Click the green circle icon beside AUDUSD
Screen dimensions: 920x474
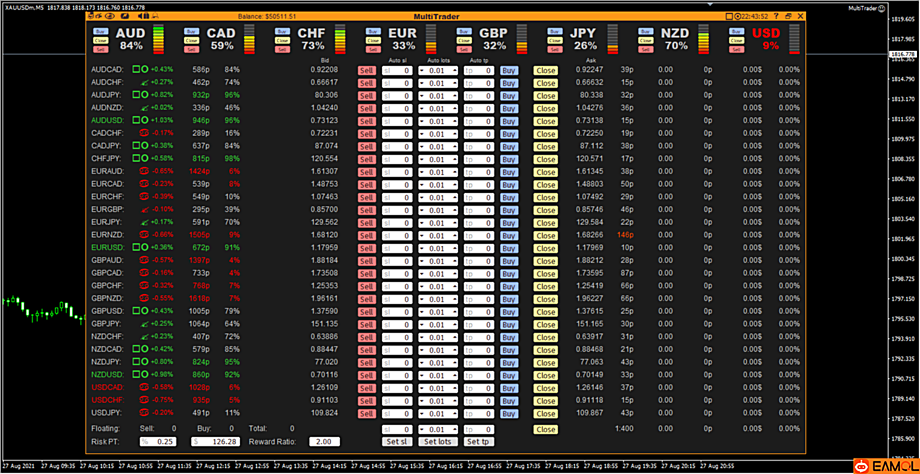(145, 120)
